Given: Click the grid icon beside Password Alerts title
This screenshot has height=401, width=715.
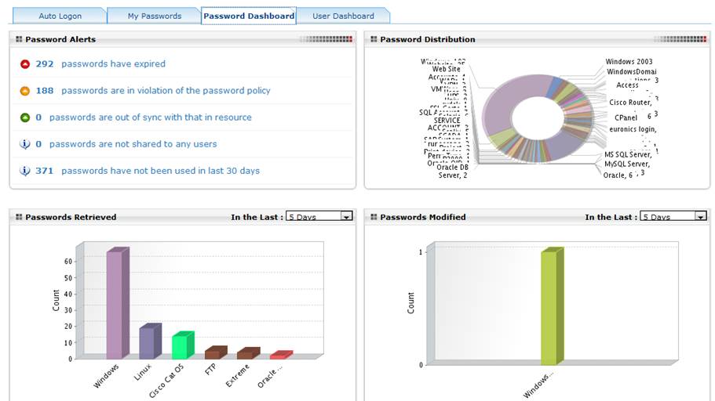Looking at the screenshot, I should click(19, 39).
